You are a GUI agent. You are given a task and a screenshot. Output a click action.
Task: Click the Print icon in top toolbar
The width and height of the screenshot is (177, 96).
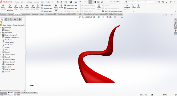pos(76,2)
